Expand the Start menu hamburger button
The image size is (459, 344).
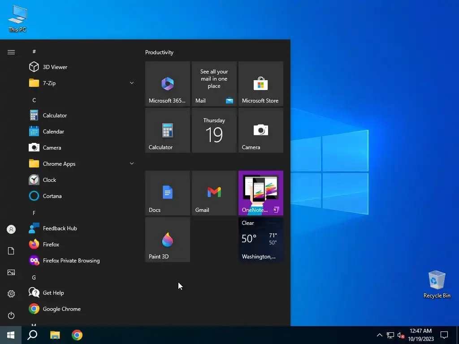tap(11, 52)
